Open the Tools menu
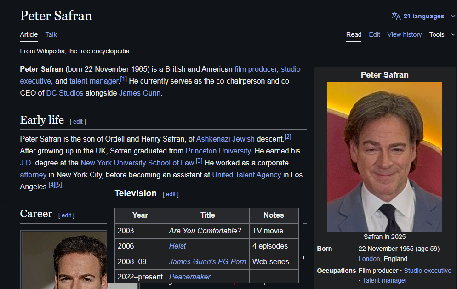The image size is (457, 289). [437, 34]
